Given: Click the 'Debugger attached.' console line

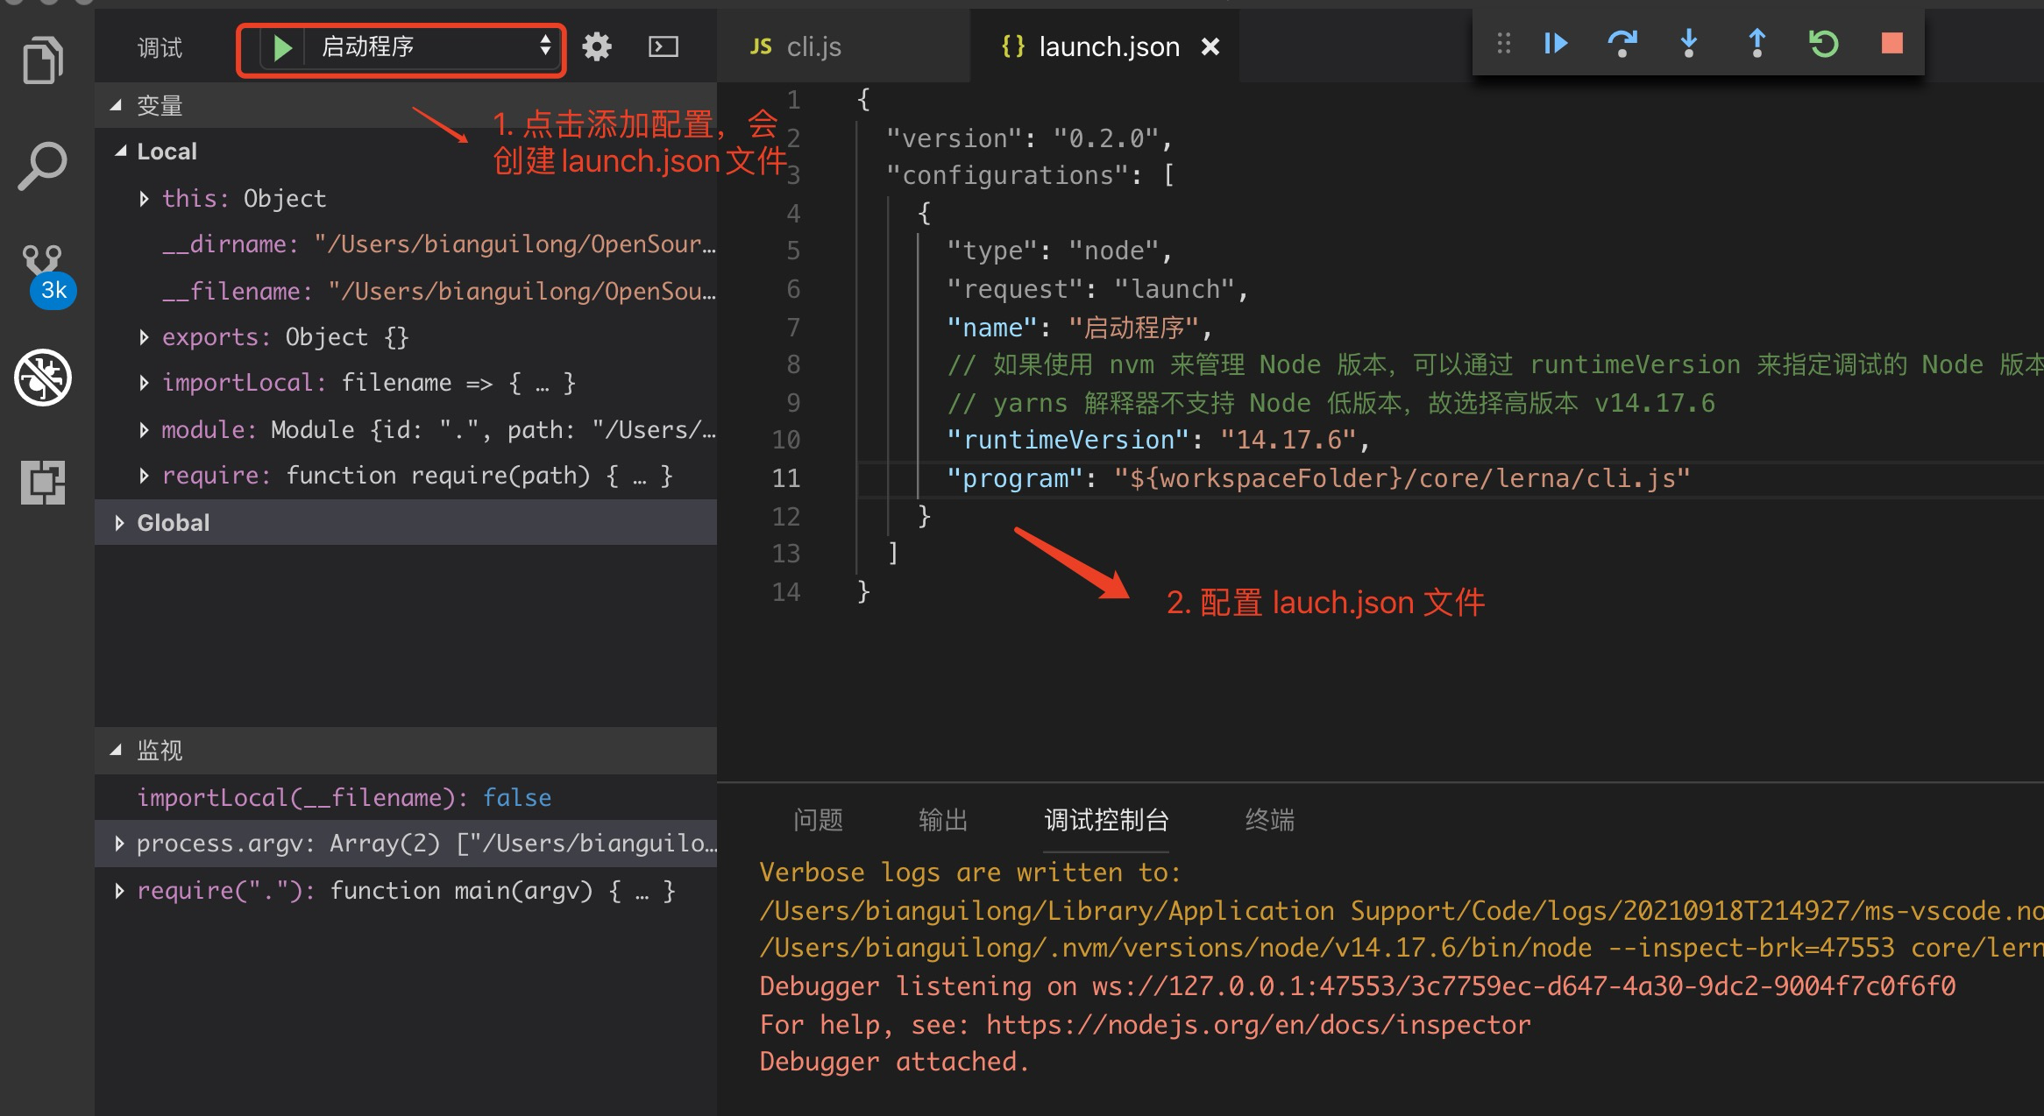Looking at the screenshot, I should pos(894,1062).
